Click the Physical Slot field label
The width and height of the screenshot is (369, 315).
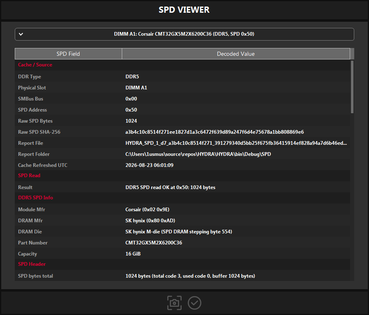(x=32, y=88)
